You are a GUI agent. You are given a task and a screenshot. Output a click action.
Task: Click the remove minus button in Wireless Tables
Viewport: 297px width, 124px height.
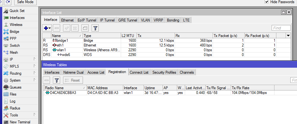coord(47,80)
